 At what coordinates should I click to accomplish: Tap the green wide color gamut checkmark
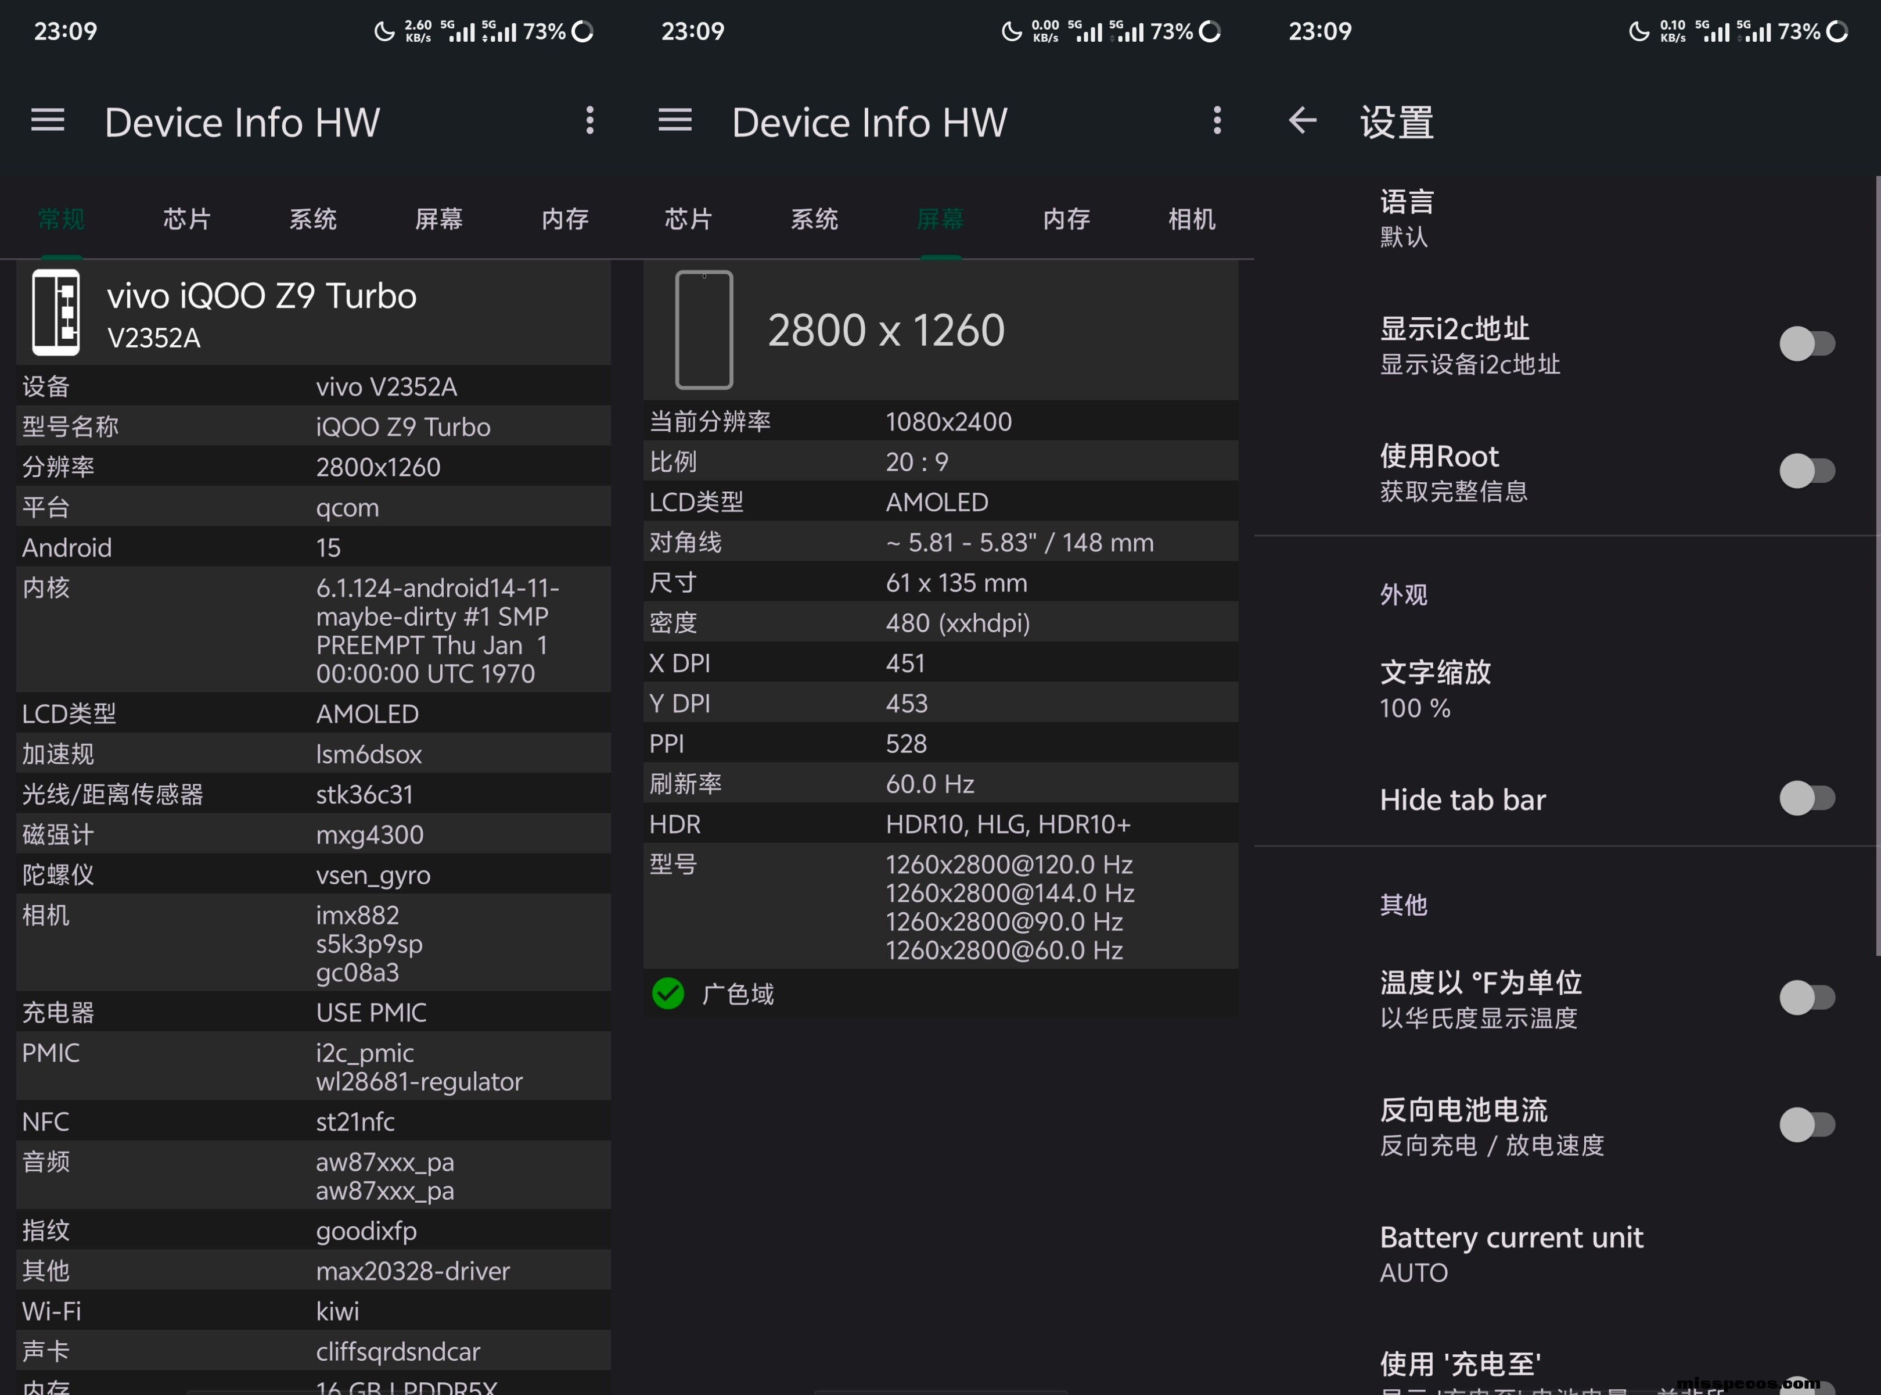coord(668,994)
